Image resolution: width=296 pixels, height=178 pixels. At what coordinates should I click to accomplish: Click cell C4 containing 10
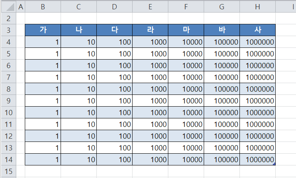[79, 42]
